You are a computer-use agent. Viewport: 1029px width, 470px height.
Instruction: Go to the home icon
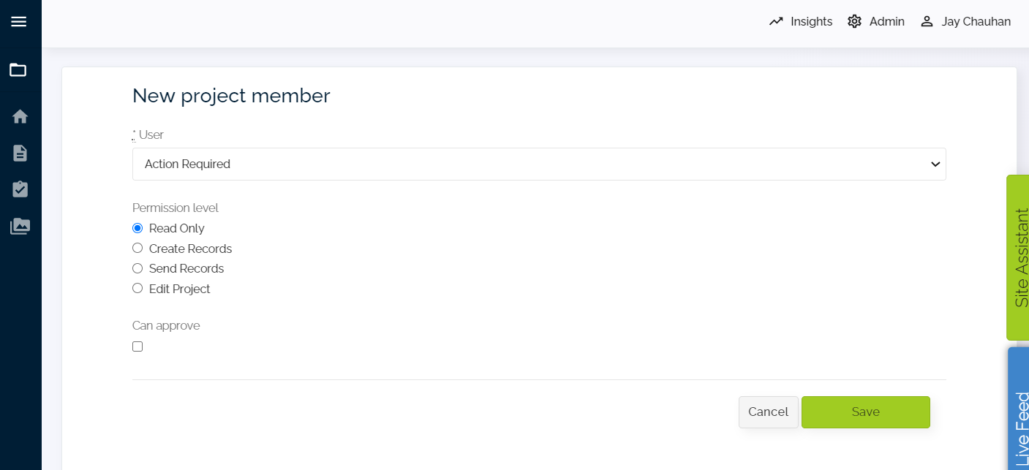(x=20, y=116)
